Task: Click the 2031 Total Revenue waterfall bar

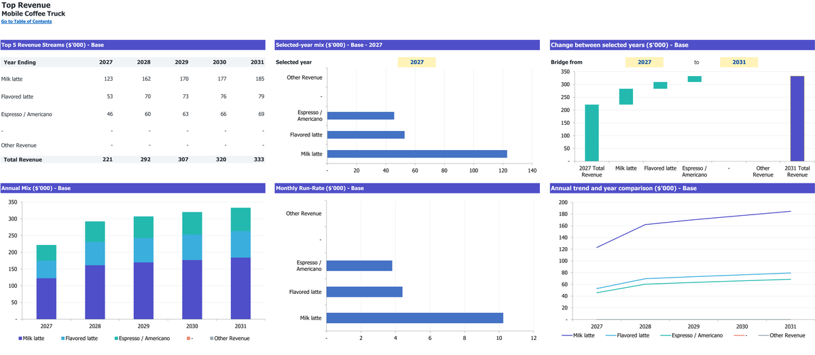Action: pyautogui.click(x=797, y=119)
